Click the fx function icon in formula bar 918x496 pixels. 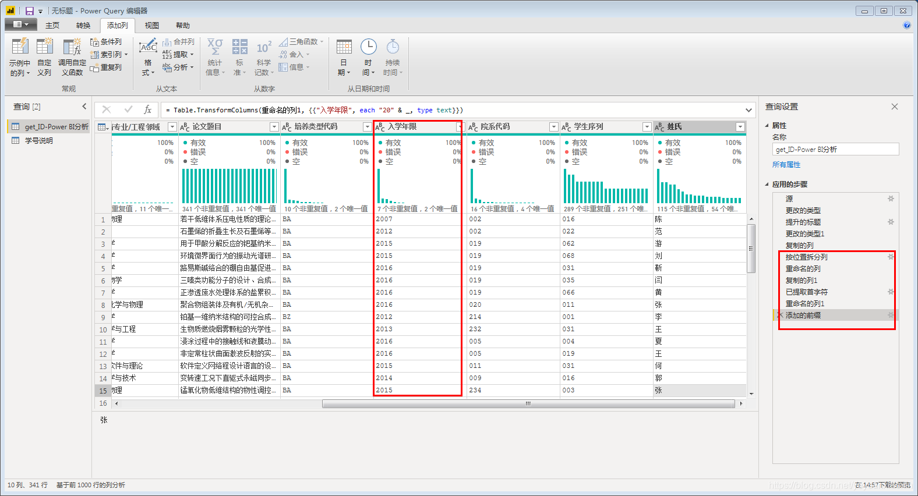click(x=148, y=109)
